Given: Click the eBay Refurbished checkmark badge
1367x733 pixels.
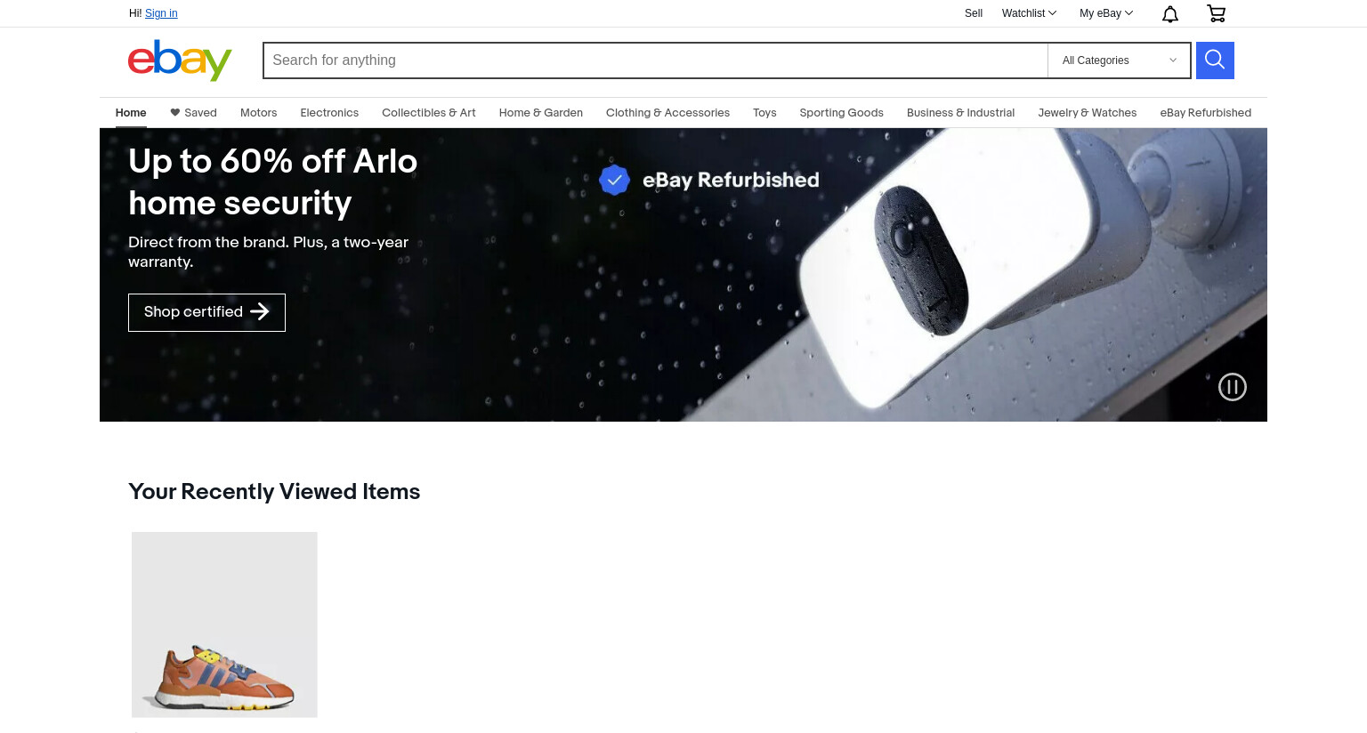Looking at the screenshot, I should 614,180.
